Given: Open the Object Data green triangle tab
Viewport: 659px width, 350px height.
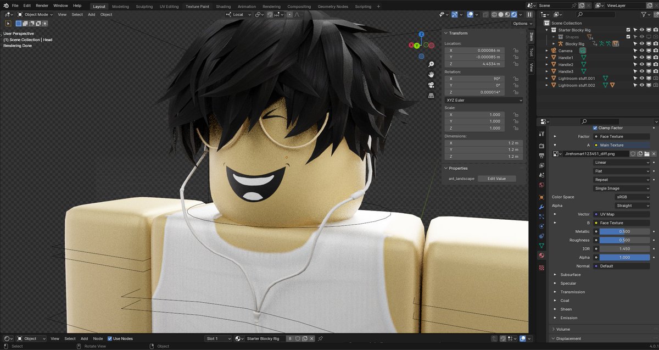Looking at the screenshot, I should pyautogui.click(x=541, y=246).
